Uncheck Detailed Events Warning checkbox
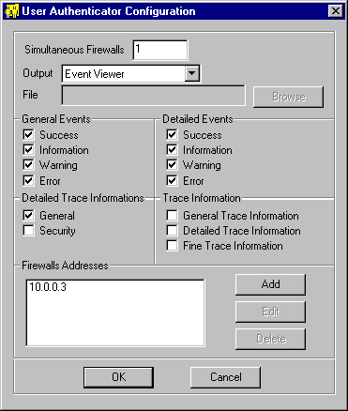Viewport: 348px width, 411px height. pyautogui.click(x=172, y=165)
